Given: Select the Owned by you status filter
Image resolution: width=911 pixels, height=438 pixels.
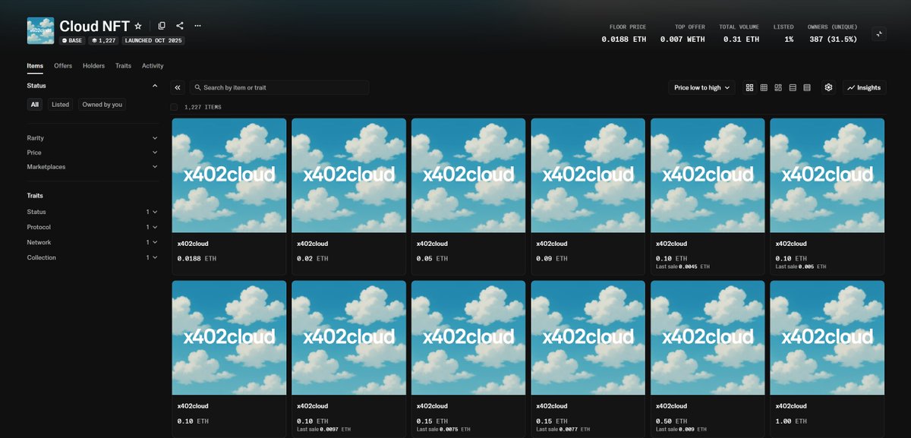Looking at the screenshot, I should (x=102, y=105).
